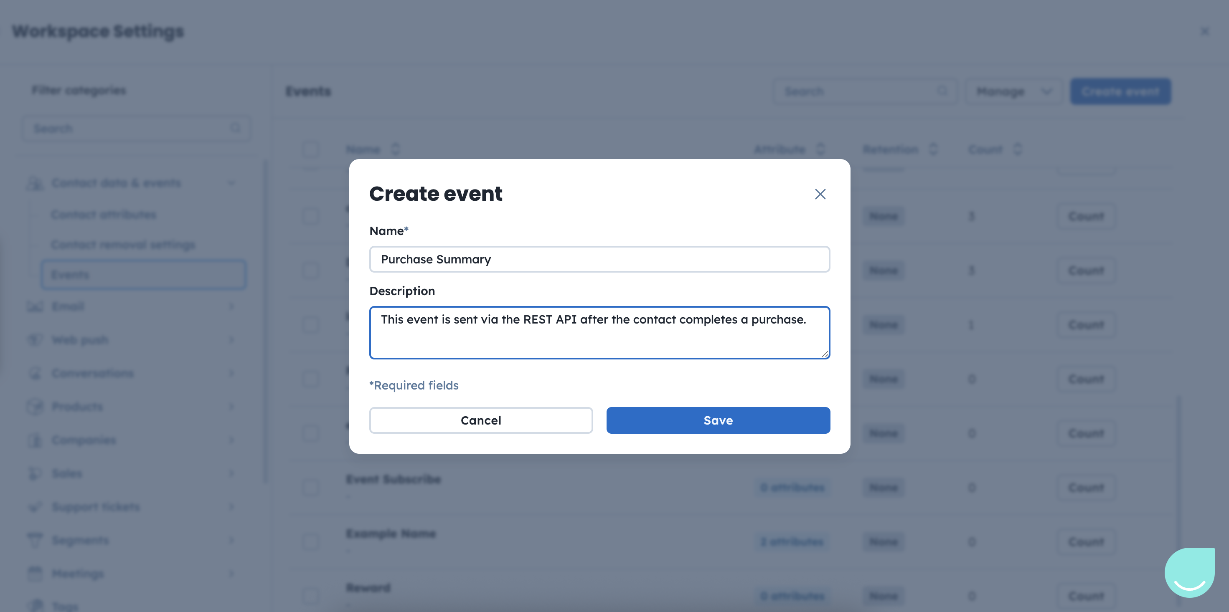Check the Example Name row checkbox
Image resolution: width=1229 pixels, height=612 pixels.
point(310,541)
